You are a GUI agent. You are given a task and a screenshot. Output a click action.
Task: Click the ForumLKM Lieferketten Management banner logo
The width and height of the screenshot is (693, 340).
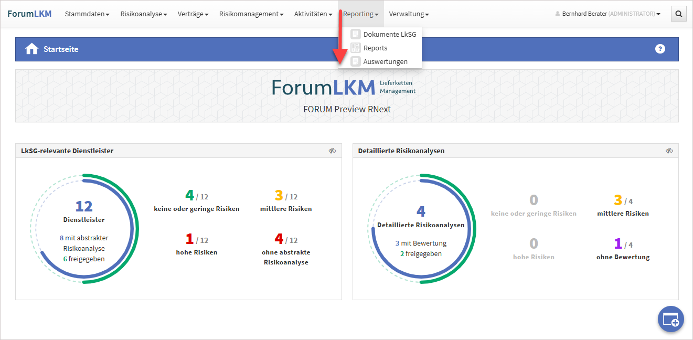click(x=343, y=87)
